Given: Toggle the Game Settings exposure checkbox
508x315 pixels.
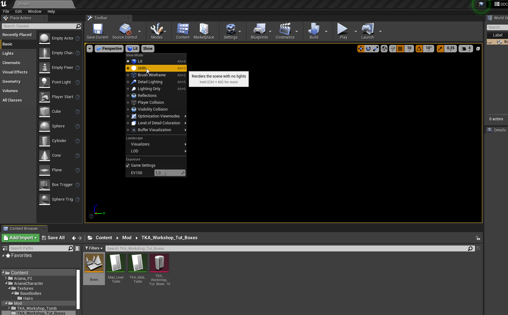Looking at the screenshot, I should [x=128, y=165].
